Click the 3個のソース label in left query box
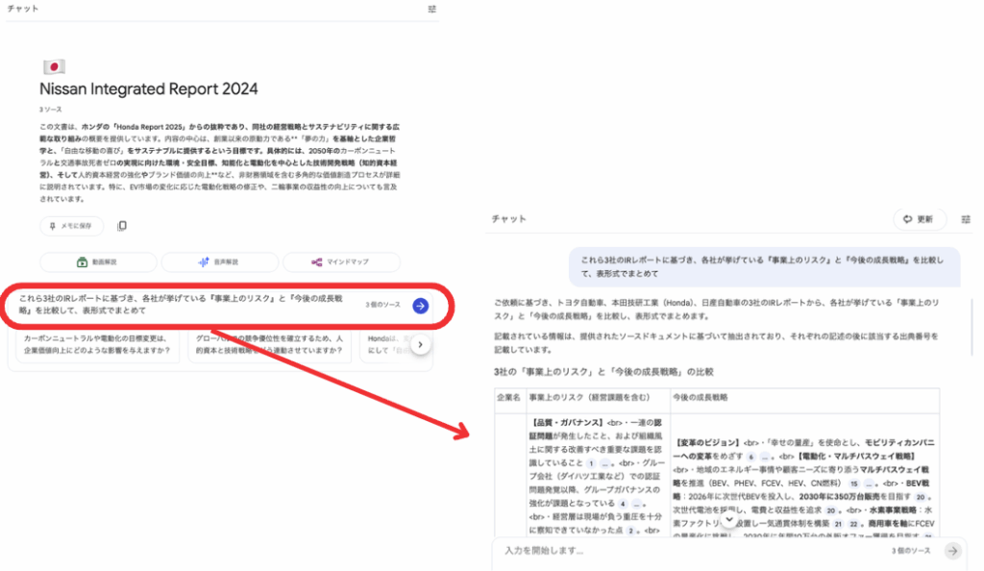 tap(383, 306)
